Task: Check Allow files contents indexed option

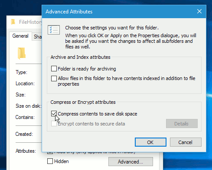Action: pyautogui.click(x=54, y=79)
